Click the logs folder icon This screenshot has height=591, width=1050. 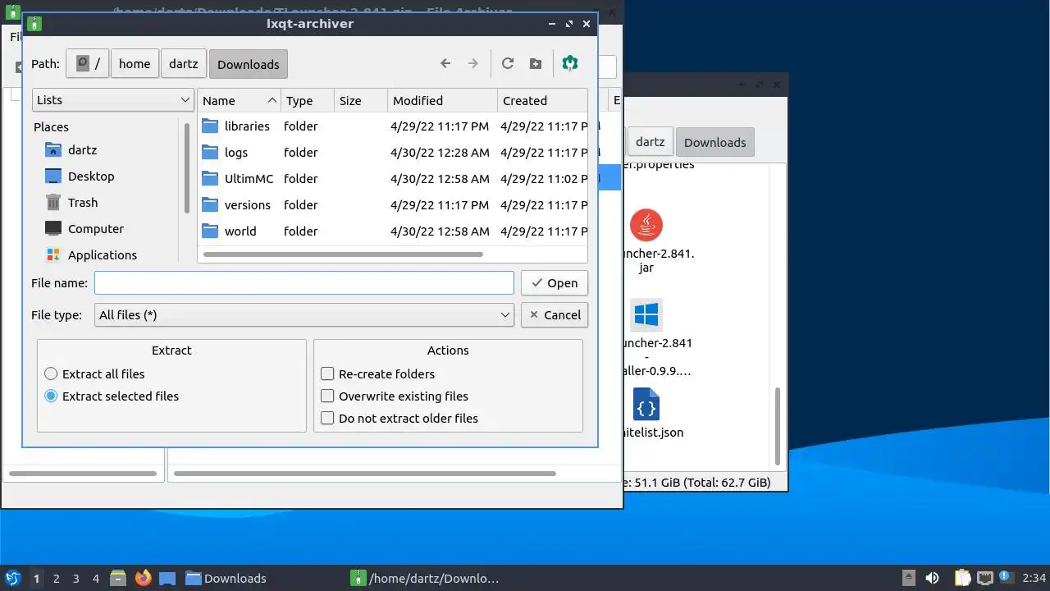(x=210, y=153)
